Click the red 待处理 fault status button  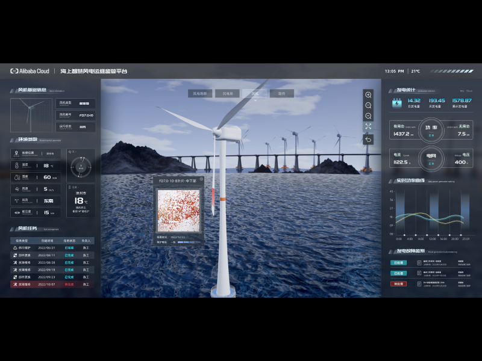pyautogui.click(x=399, y=283)
